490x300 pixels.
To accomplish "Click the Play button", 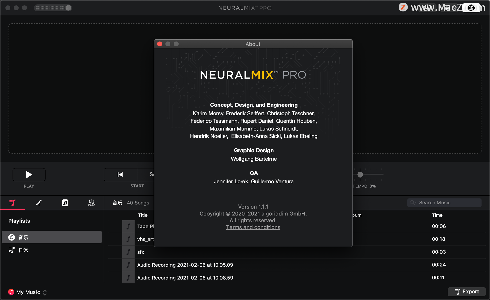I will pyautogui.click(x=29, y=174).
